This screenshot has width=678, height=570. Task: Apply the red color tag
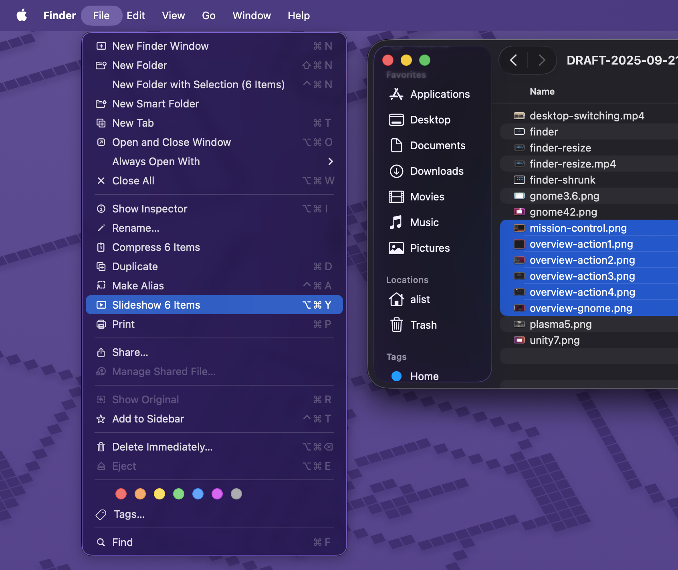[x=121, y=494]
